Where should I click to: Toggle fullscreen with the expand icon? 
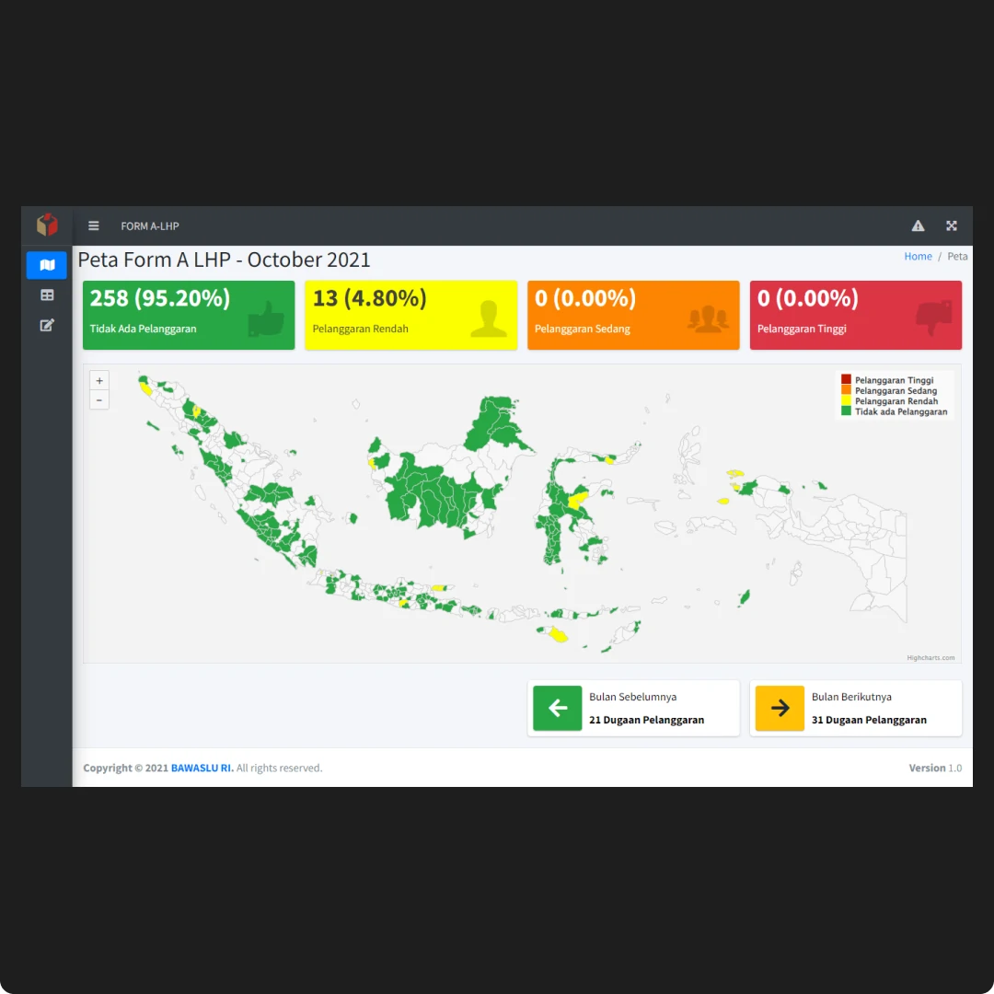[952, 225]
